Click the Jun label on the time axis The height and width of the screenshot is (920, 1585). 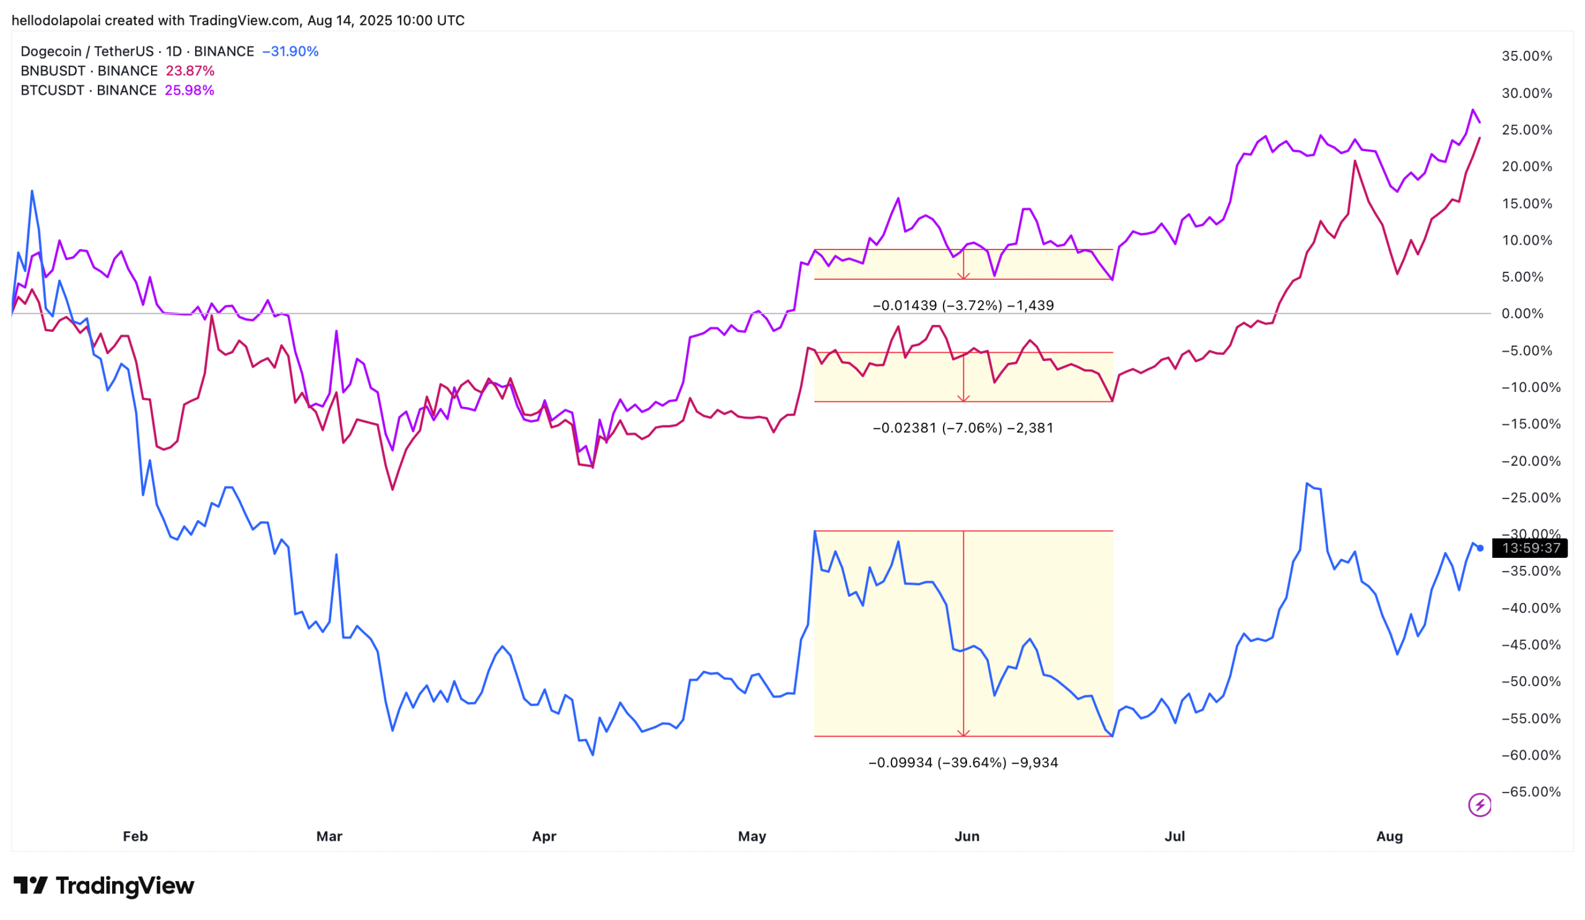(x=966, y=836)
